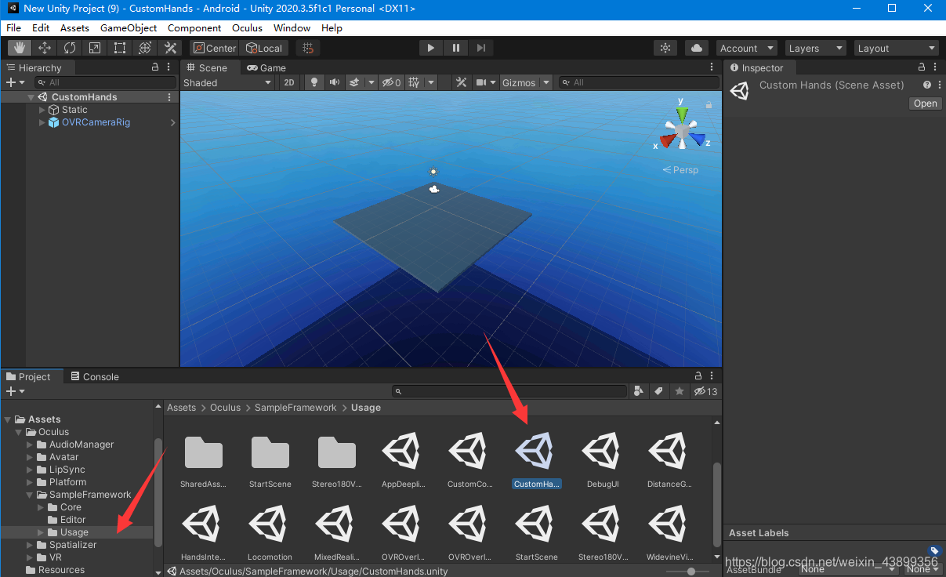This screenshot has width=946, height=577.
Task: Open the Edit menu
Action: [41, 27]
